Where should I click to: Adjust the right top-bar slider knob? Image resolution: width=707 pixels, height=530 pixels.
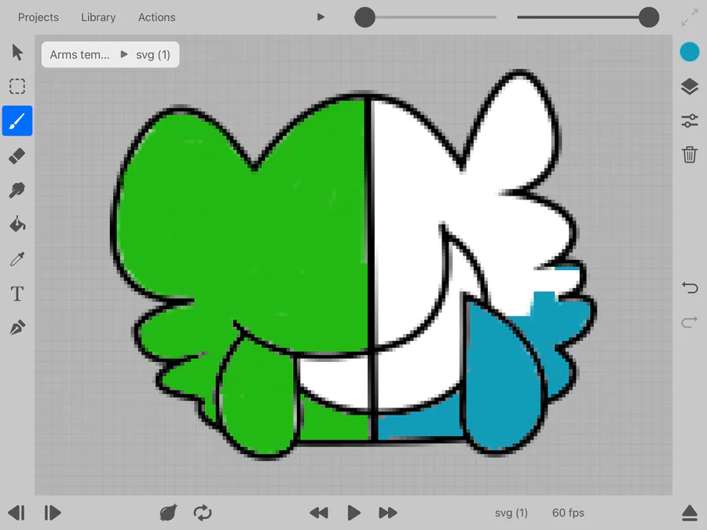[x=649, y=17]
